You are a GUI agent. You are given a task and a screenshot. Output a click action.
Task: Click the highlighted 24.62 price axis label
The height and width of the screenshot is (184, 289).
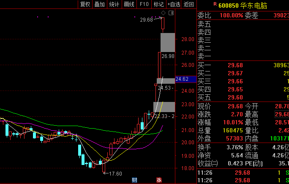pyautogui.click(x=186, y=79)
